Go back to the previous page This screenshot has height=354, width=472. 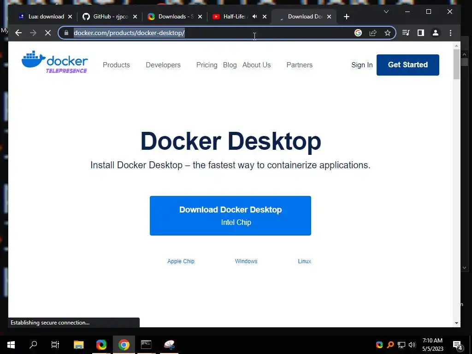click(x=18, y=33)
